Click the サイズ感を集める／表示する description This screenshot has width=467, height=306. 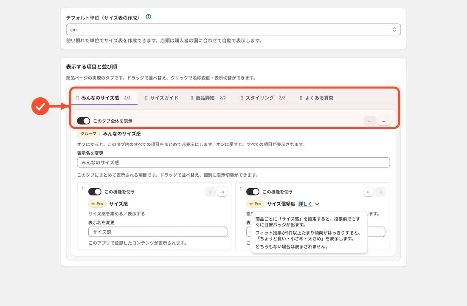116,214
